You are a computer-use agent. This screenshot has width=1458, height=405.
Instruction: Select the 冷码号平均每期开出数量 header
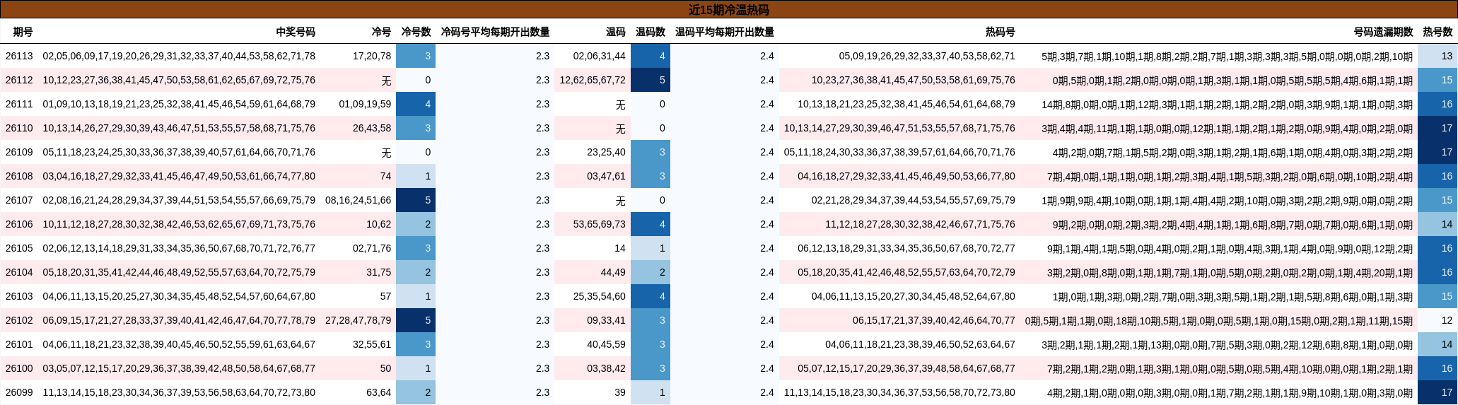pyautogui.click(x=495, y=32)
